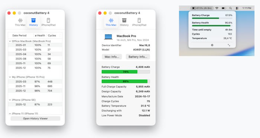Viewport: 260px width, 138px height.
Task: Click the Design Capacity 6,249 mAh value
Action: click(x=143, y=92)
